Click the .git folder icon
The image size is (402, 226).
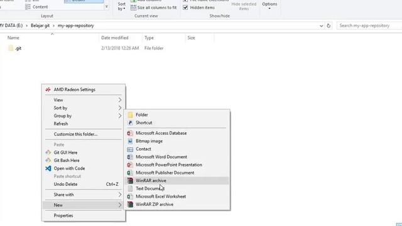[11, 48]
